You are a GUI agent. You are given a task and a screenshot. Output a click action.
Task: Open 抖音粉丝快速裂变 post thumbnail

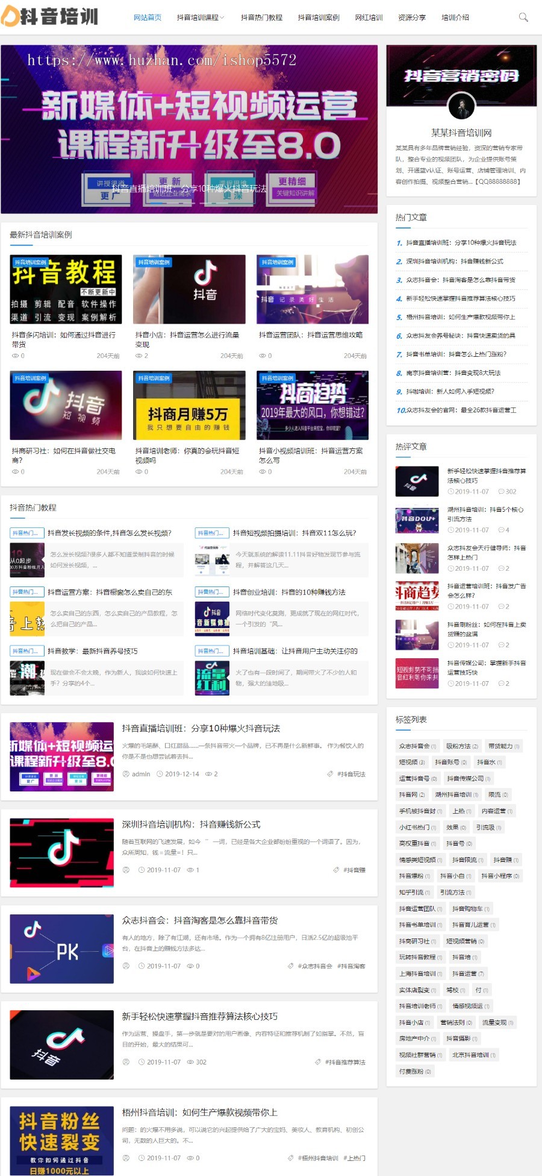[62, 1140]
